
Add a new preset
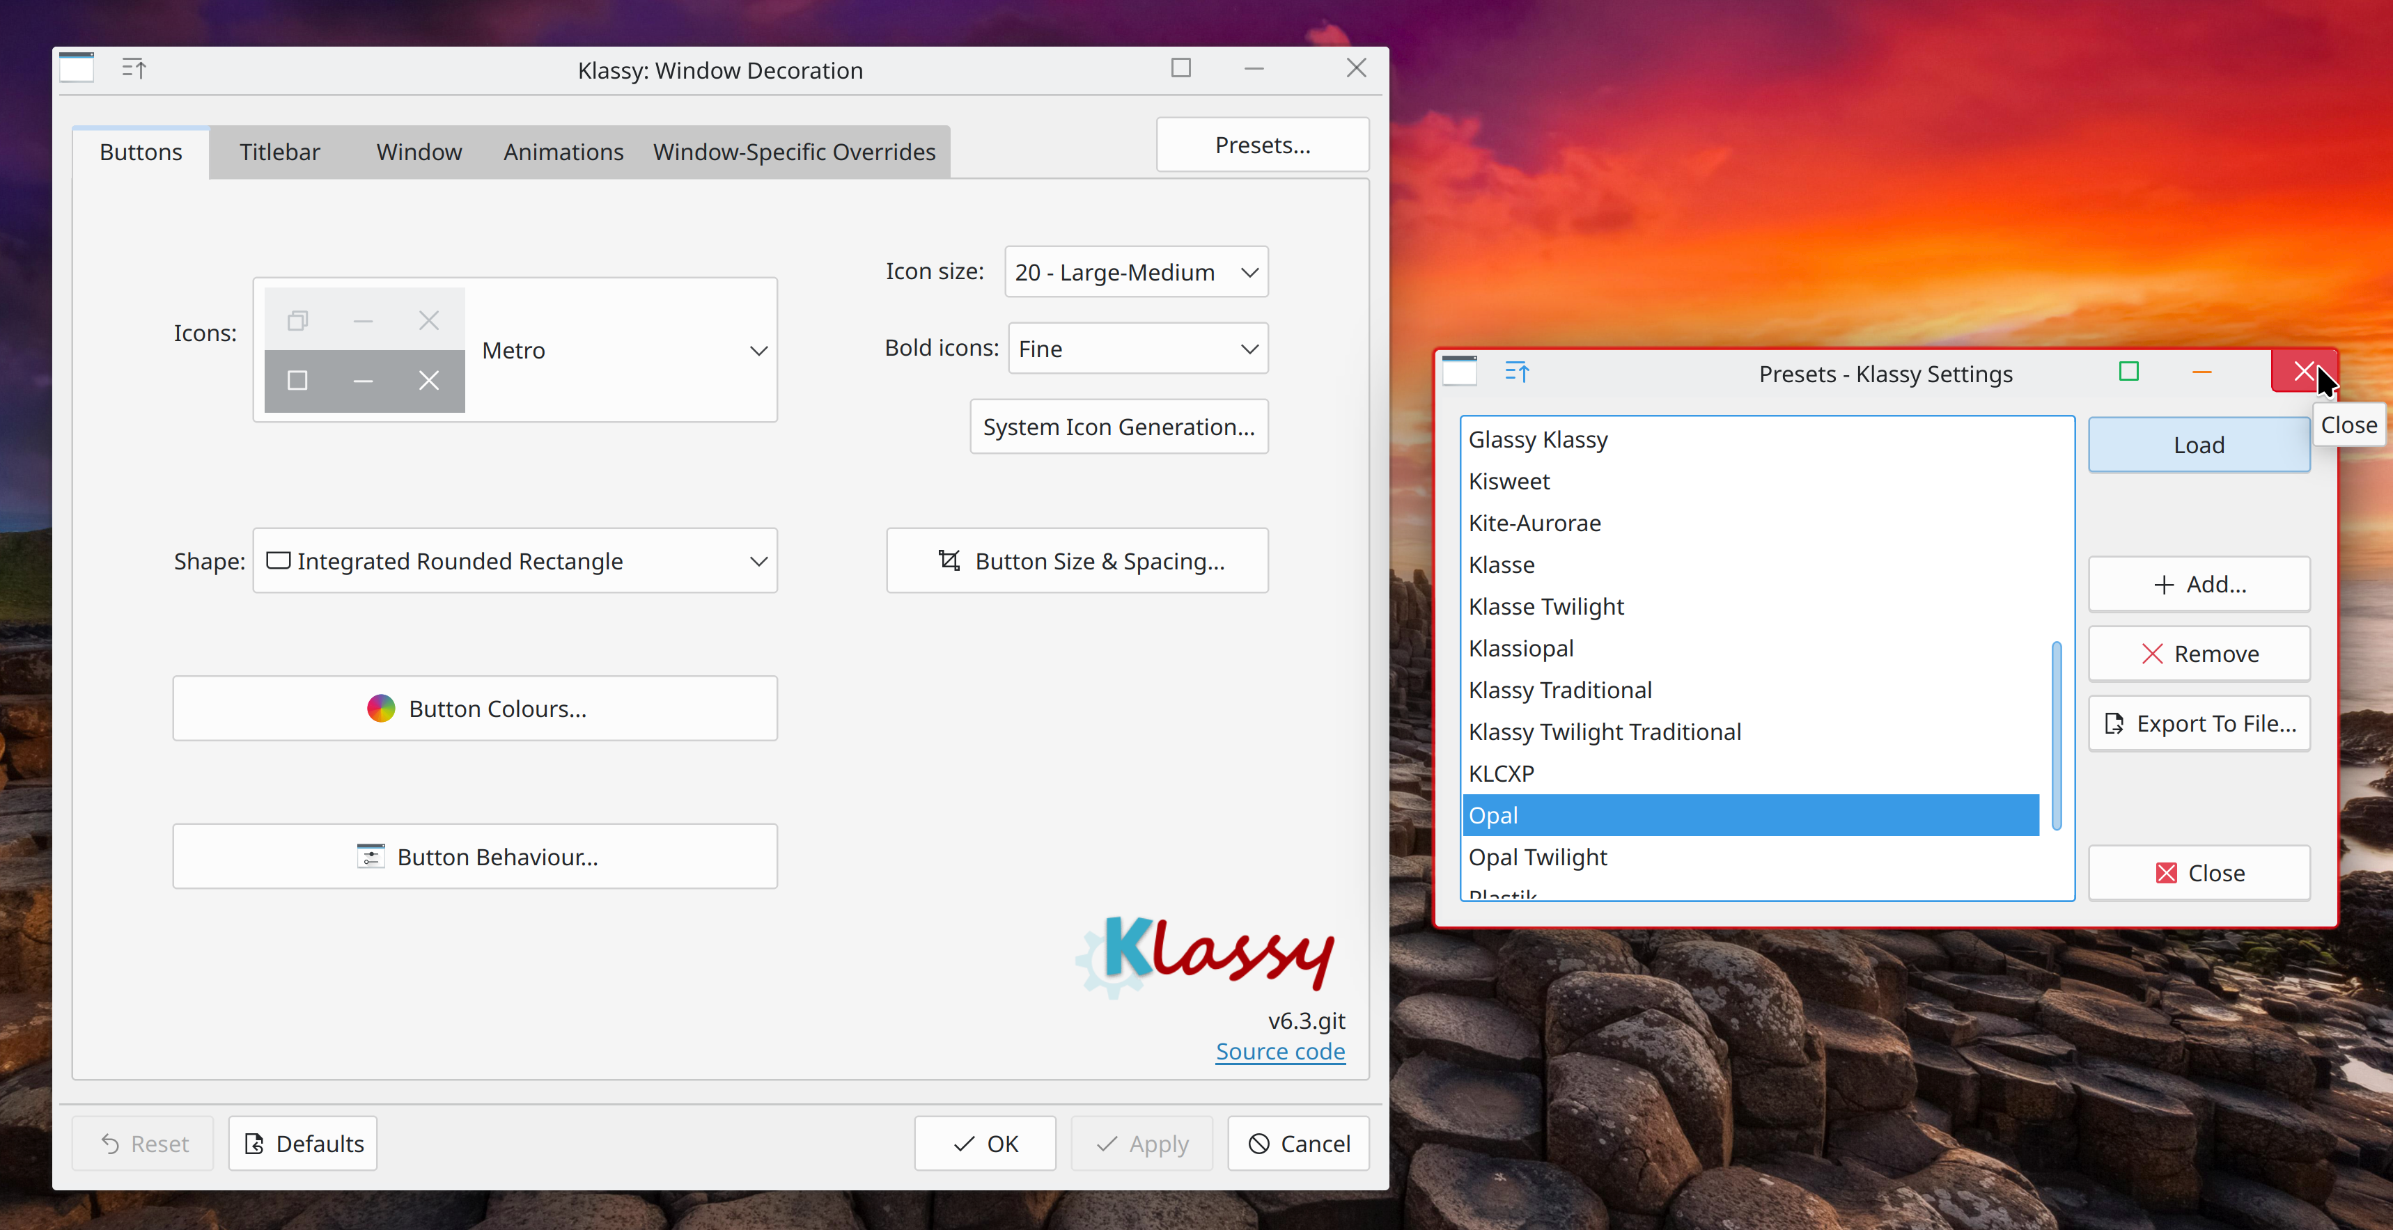tap(2198, 584)
